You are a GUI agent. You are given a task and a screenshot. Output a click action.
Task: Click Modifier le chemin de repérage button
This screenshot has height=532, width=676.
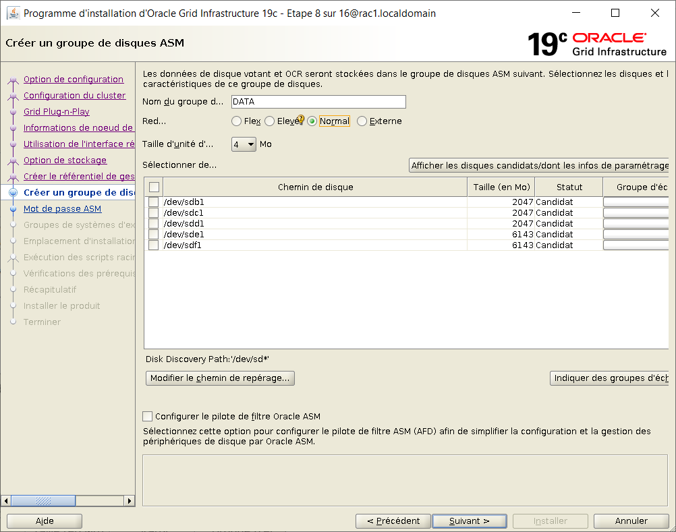point(220,378)
